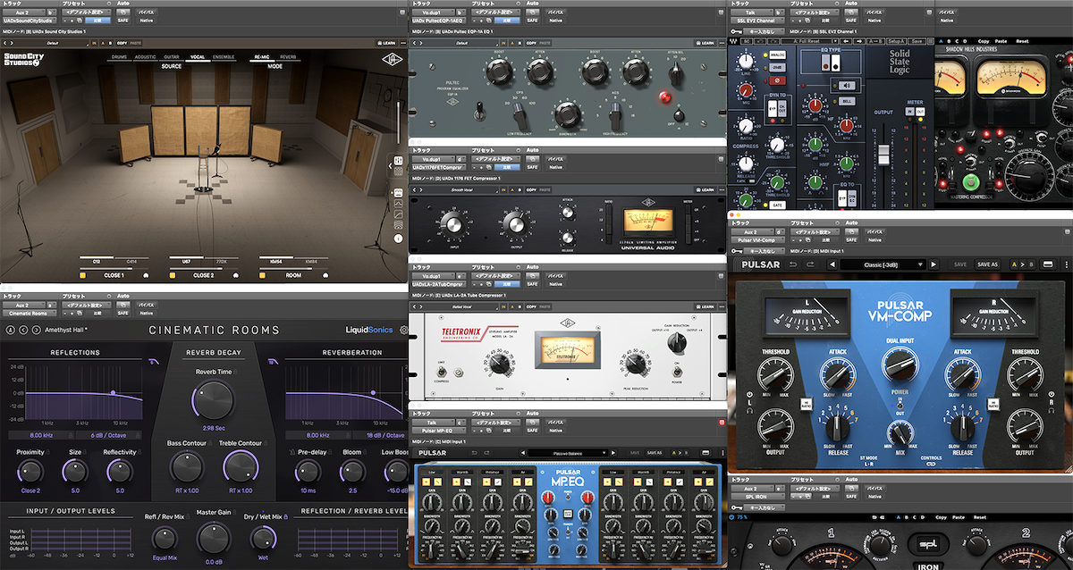The height and width of the screenshot is (570, 1073).
Task: Click the Reset button in Shadow Hills header
Action: point(1022,41)
